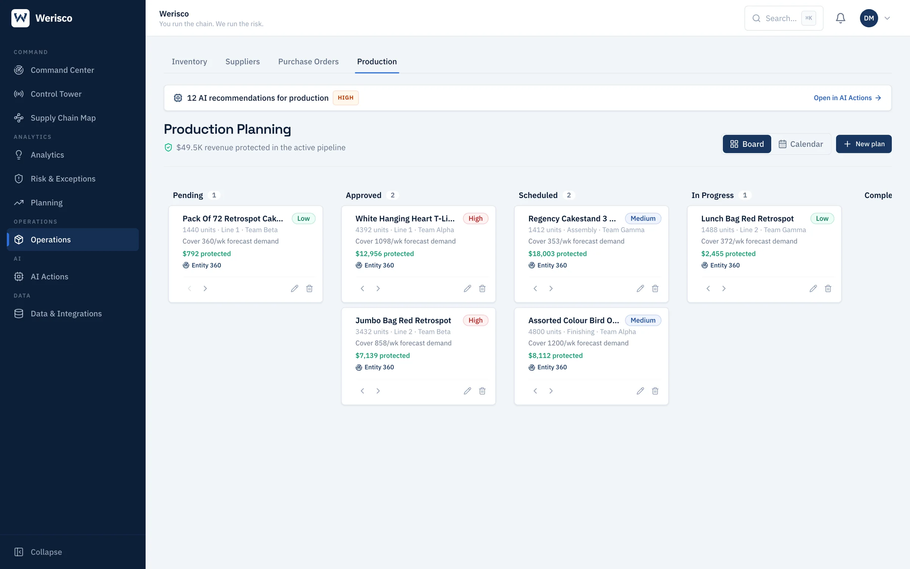This screenshot has height=569, width=910.
Task: Open Risk & Exceptions page
Action: click(73, 179)
